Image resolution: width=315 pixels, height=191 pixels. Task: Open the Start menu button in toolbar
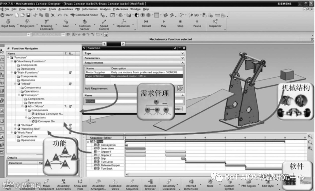(x=7, y=15)
